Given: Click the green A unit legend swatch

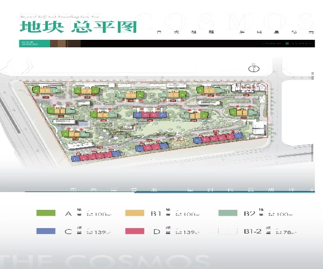Looking at the screenshot, I should (46, 214).
